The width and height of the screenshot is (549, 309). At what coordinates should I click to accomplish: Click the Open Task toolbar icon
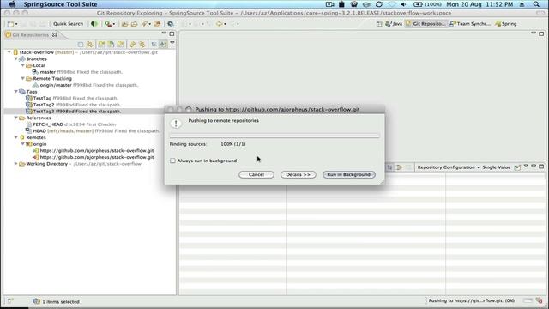134,24
